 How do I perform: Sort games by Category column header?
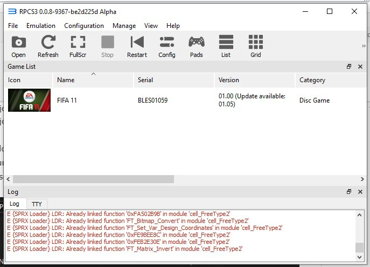pyautogui.click(x=331, y=80)
